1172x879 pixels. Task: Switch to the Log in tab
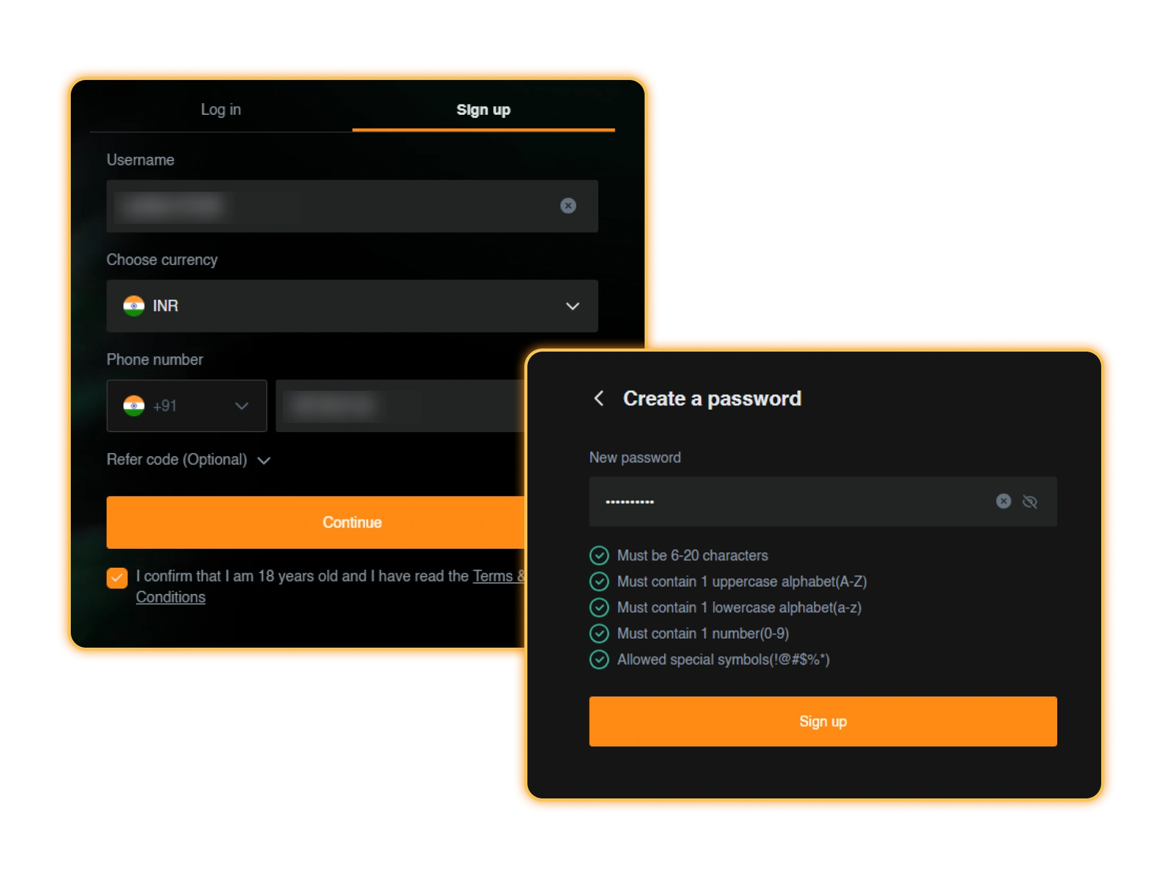coord(220,110)
